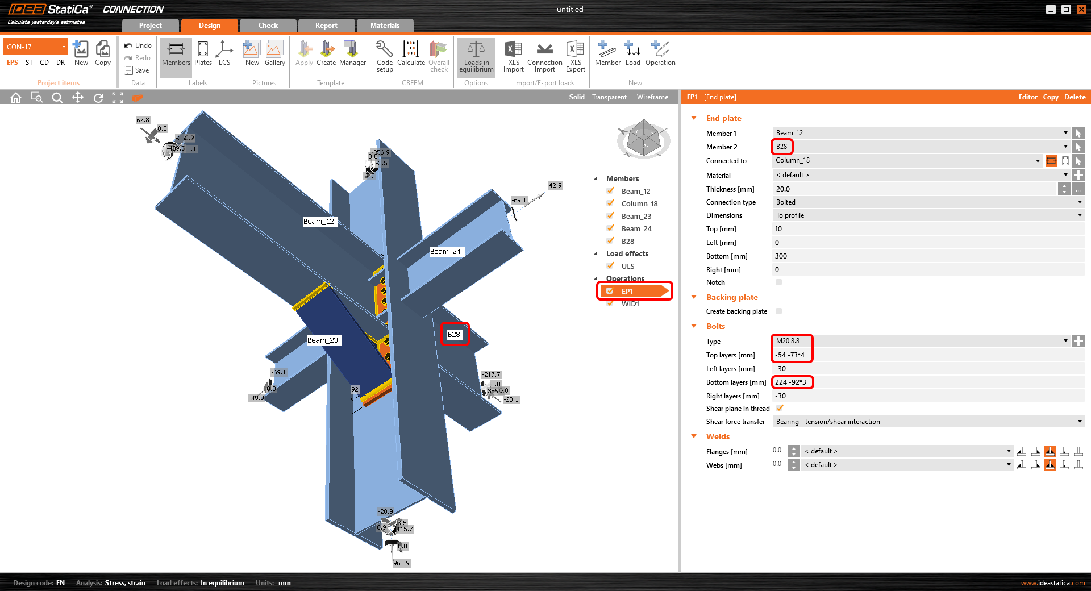This screenshot has width=1091, height=591.
Task: Open Code setup tool
Action: pyautogui.click(x=385, y=55)
